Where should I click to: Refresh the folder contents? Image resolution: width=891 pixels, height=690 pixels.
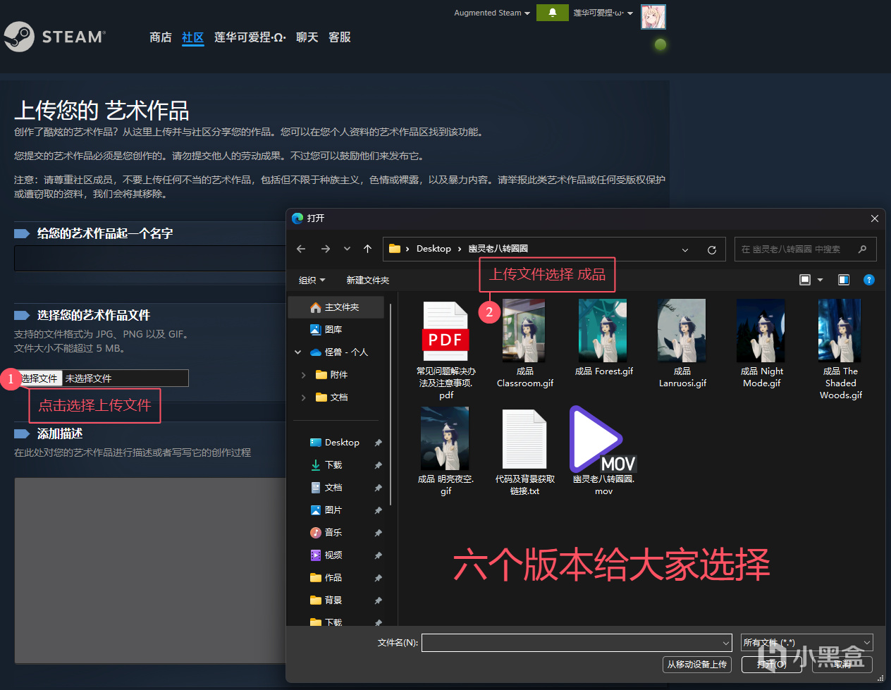point(711,249)
